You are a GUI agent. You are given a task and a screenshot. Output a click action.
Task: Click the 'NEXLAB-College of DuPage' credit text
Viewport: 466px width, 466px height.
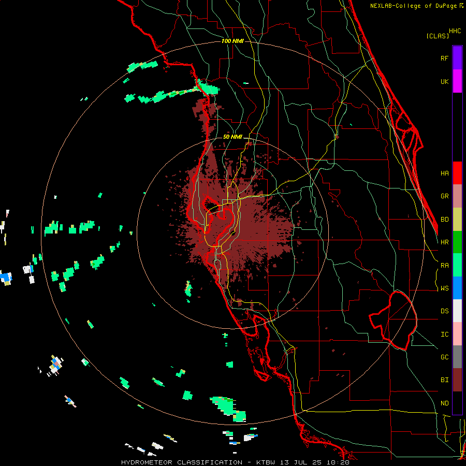pyautogui.click(x=414, y=6)
